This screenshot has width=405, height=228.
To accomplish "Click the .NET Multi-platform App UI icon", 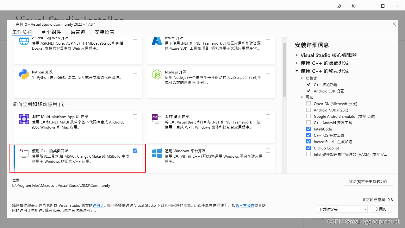I will pyautogui.click(x=24, y=119).
